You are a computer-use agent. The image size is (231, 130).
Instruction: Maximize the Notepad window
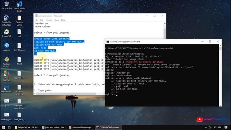[x=154, y=16]
